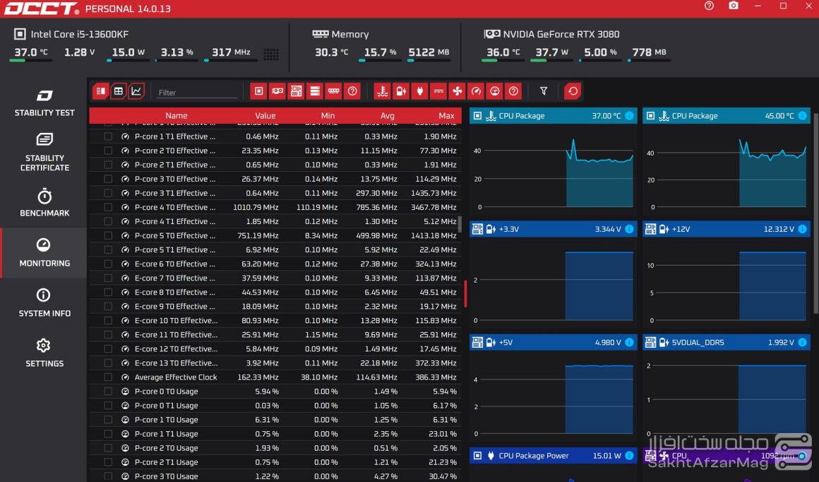Click the sensor table vertical scrollbar
Image resolution: width=819 pixels, height=482 pixels.
(x=460, y=225)
